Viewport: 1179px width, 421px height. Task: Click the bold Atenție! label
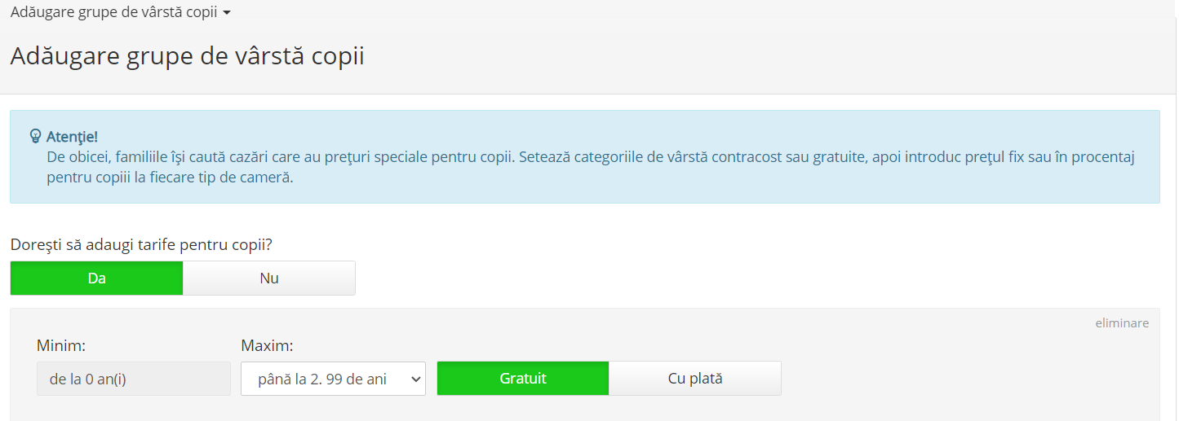(73, 137)
